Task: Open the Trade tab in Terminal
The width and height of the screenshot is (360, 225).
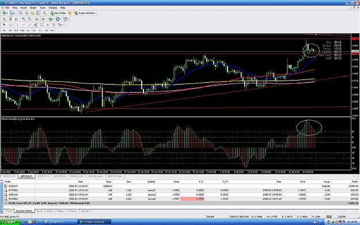Action: 9,211
